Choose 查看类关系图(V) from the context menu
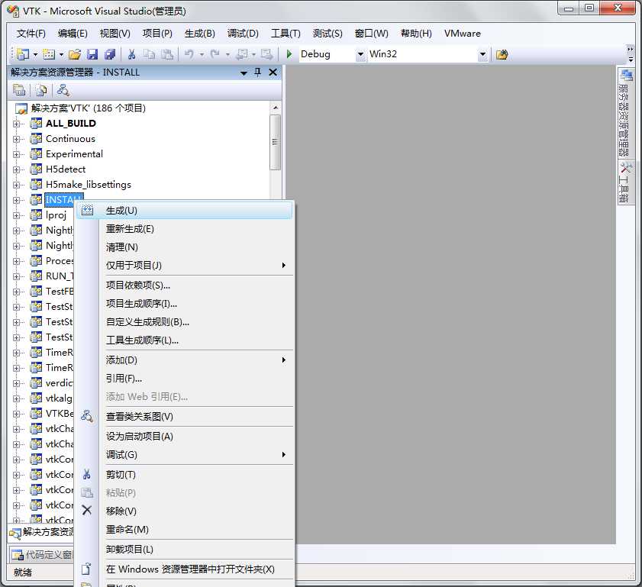 click(x=185, y=417)
